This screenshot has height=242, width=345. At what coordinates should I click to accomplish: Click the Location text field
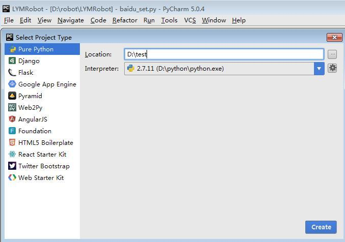click(x=224, y=54)
